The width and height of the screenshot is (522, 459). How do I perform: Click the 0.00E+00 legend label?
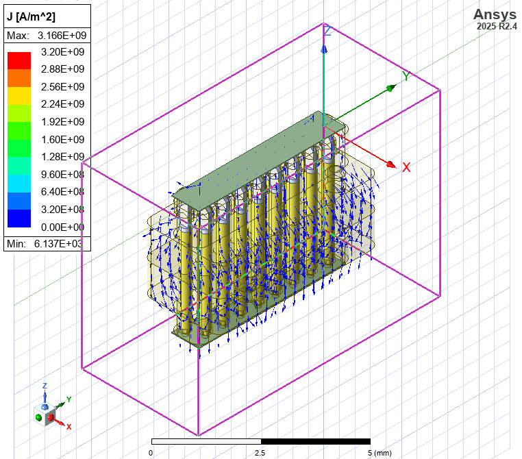[62, 227]
